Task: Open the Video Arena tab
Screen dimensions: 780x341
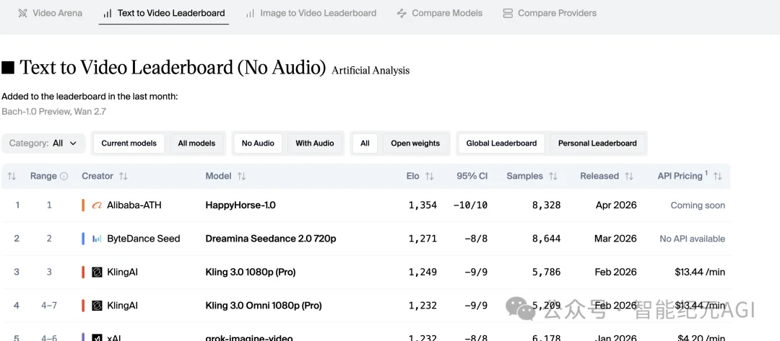Action: [50, 13]
